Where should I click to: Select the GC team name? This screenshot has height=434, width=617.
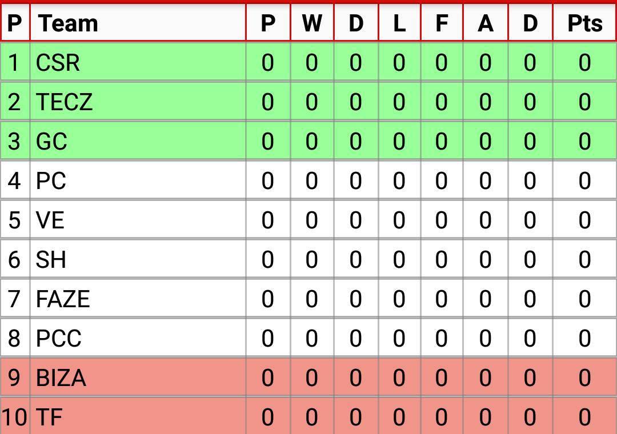coord(51,141)
